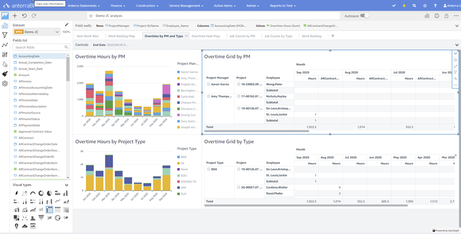Click the AccountingDate field well in Columns
This screenshot has width=461, height=234.
tap(229, 26)
